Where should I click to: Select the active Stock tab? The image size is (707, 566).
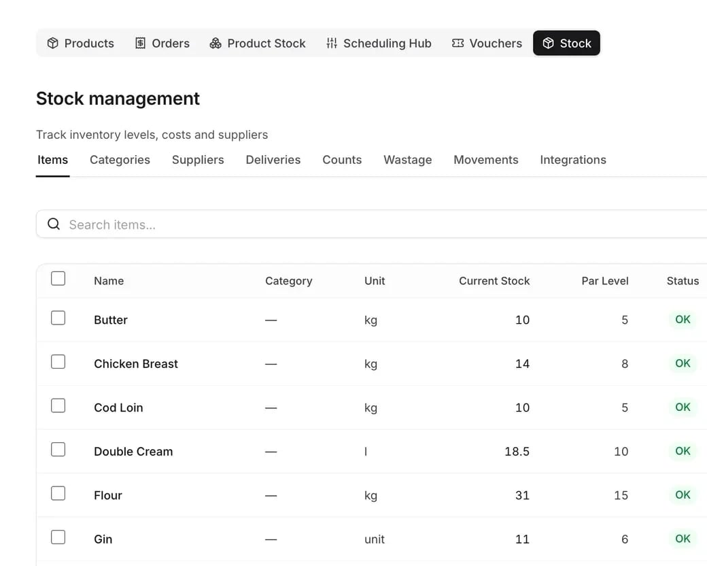click(x=567, y=43)
